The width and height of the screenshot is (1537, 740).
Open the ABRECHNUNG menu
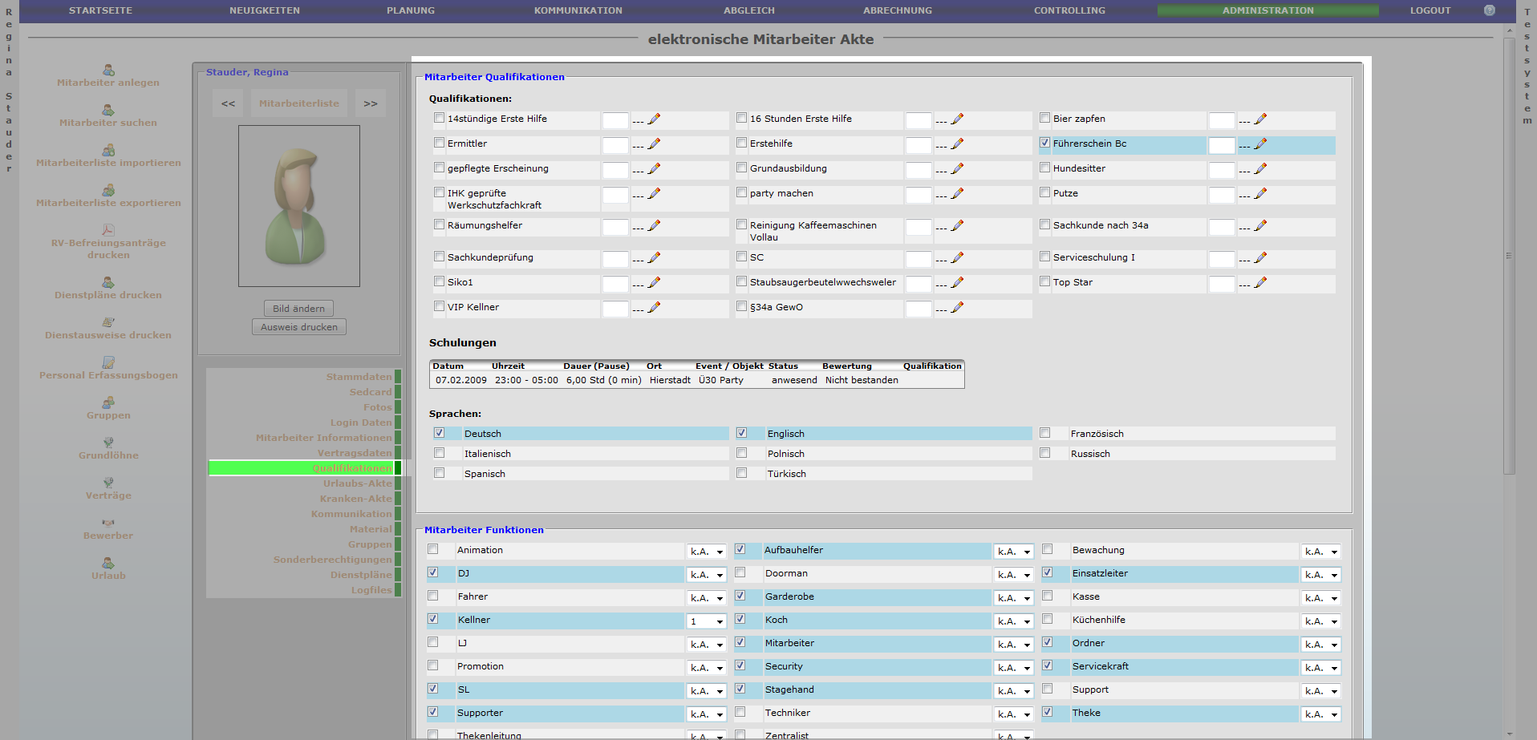point(898,10)
